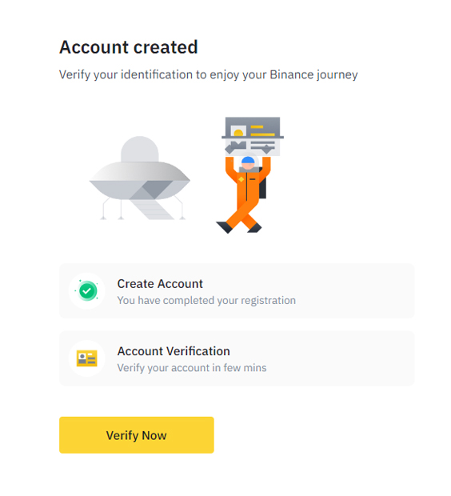Click "You have completed your registration" text
Screen dimensions: 451x496
tap(206, 300)
